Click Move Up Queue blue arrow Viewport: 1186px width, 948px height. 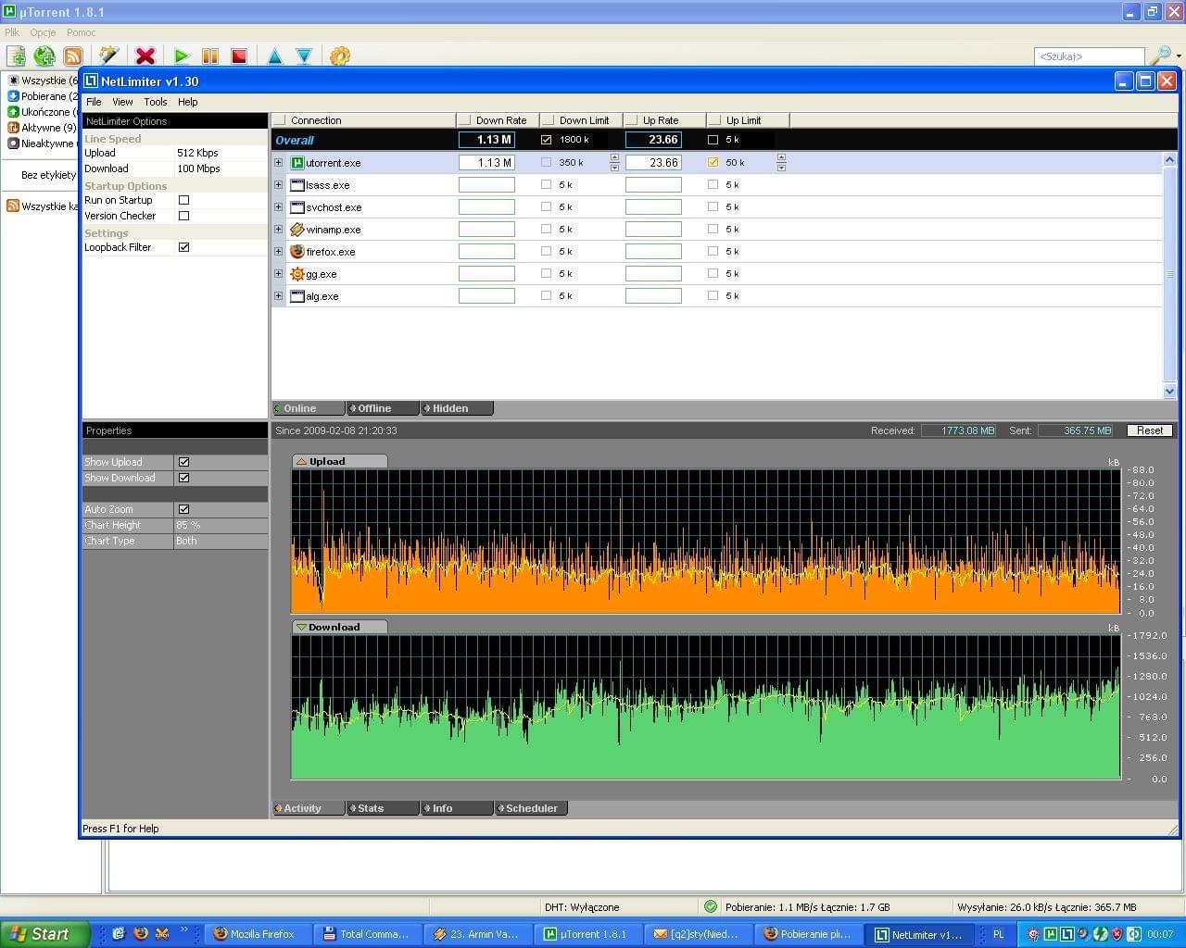(x=275, y=56)
